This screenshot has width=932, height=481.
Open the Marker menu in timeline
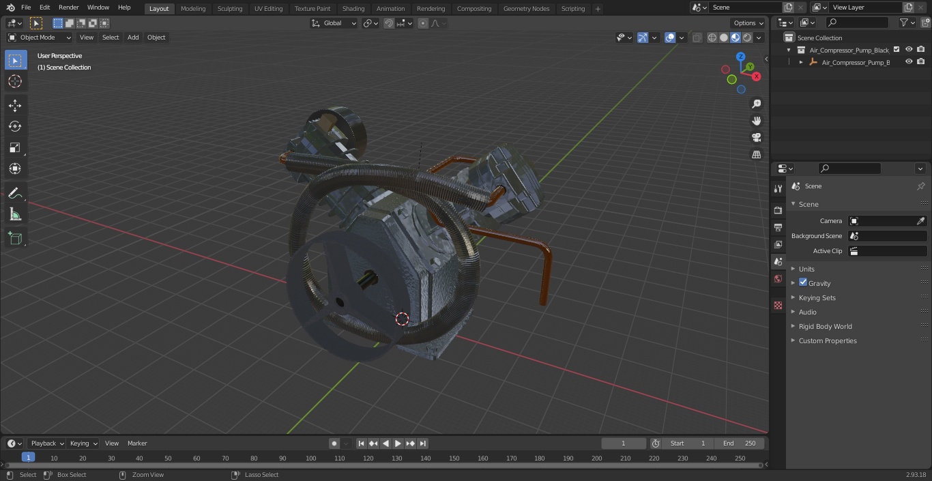137,443
